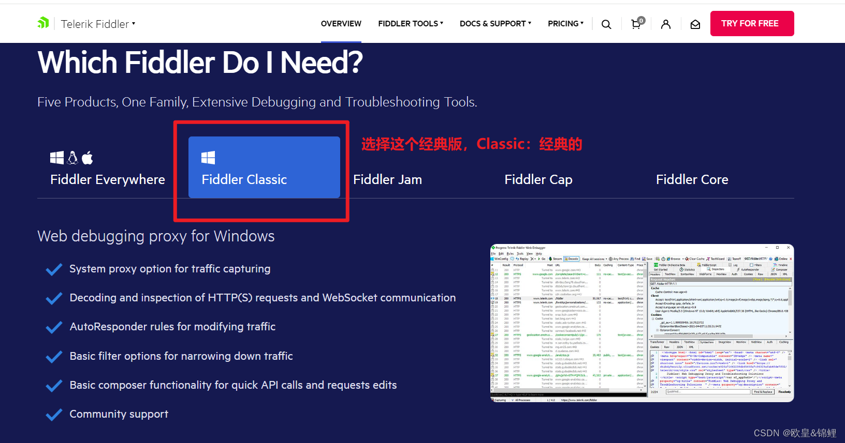The image size is (845, 443).
Task: Click the 'Five Products, One Family' subtitle
Action: [x=257, y=102]
